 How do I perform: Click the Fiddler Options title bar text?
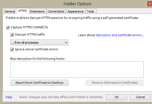(78, 4)
